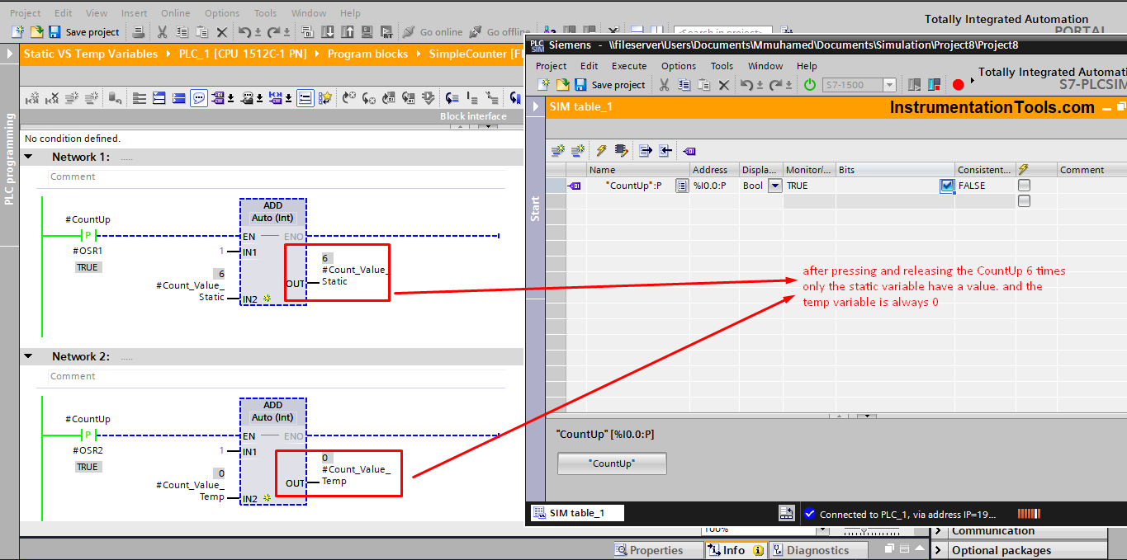Click the Delete network icon
The width and height of the screenshot is (1127, 560).
point(52,98)
